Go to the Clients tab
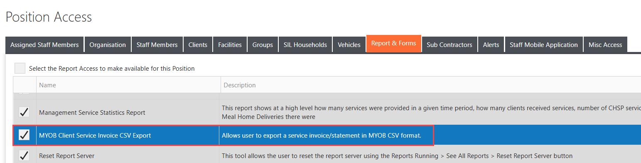The height and width of the screenshot is (163, 641). pyautogui.click(x=198, y=45)
